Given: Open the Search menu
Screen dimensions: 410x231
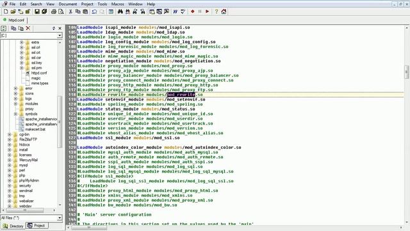Looking at the screenshot, I should pos(36,4).
